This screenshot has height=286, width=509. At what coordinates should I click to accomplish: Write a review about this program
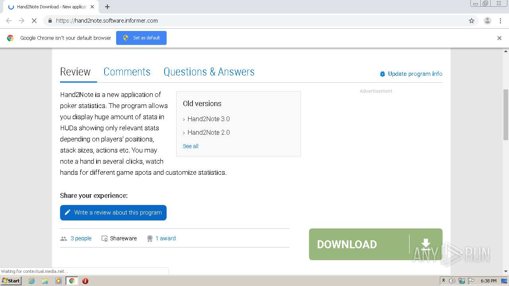click(113, 213)
